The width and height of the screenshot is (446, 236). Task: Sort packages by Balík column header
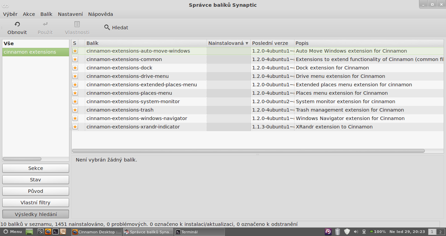[145, 43]
